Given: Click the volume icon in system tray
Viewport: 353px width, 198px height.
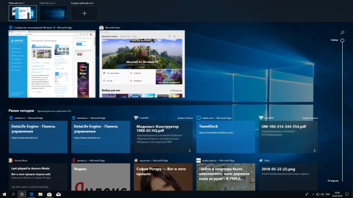Looking at the screenshot, I should [x=322, y=194].
